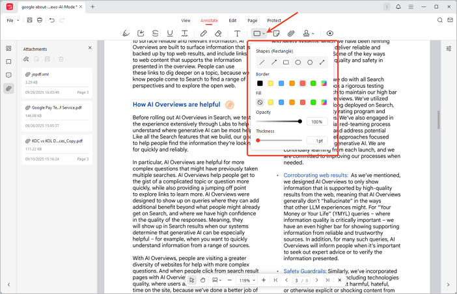Image resolution: width=457 pixels, height=294 pixels.
Task: Toggle the attachments panel in sidebar
Action: (x=8, y=88)
